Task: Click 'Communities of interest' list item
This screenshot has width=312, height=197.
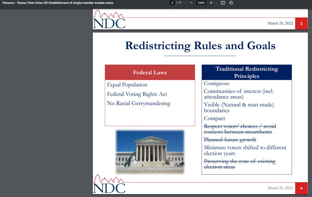Action: coord(239,94)
